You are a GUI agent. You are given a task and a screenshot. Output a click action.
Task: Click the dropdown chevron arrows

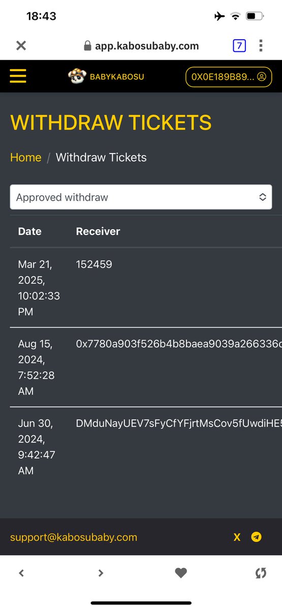263,197
